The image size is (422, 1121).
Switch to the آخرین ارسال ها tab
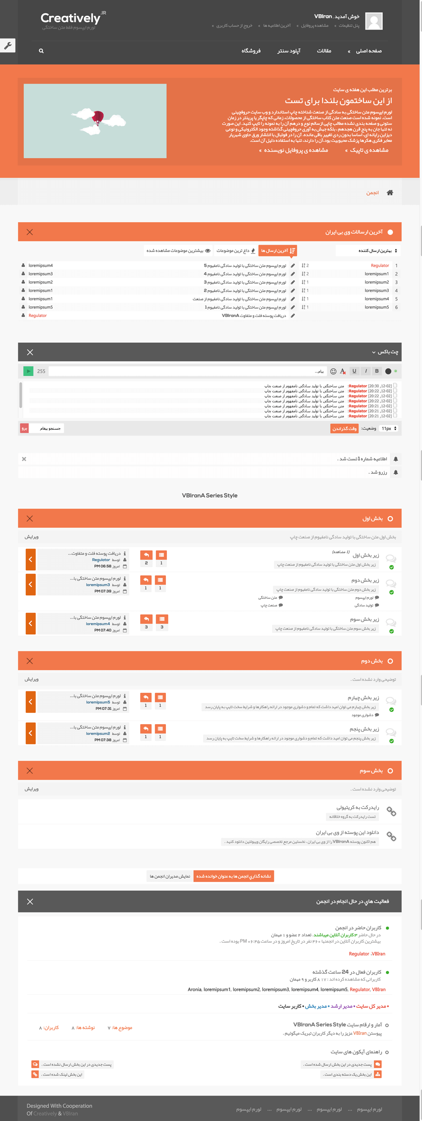click(278, 251)
